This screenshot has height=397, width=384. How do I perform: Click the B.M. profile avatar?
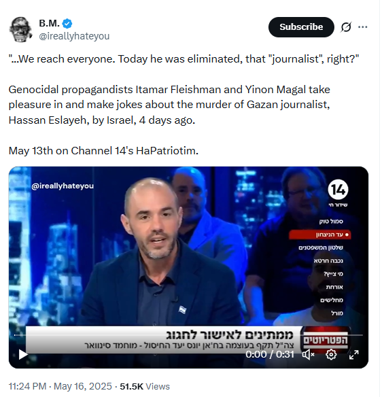tap(20, 29)
